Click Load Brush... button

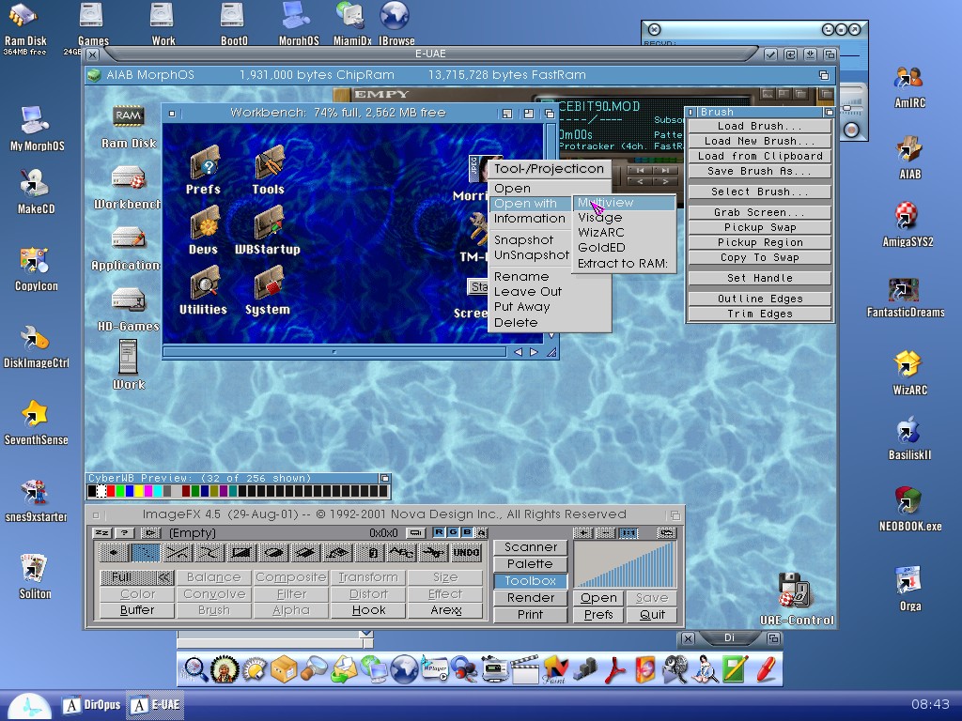pyautogui.click(x=759, y=126)
